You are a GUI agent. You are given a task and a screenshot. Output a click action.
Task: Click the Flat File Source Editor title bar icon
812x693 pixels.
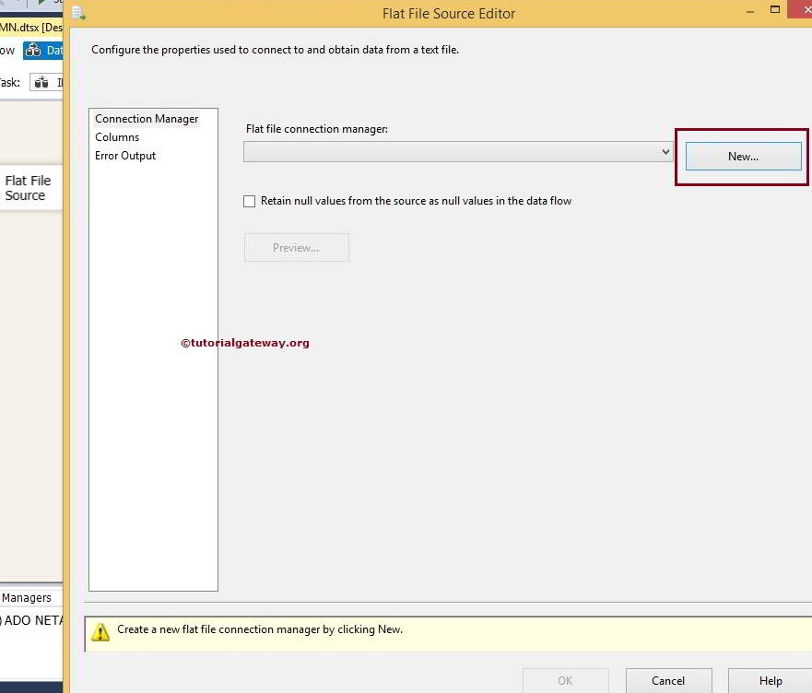tap(78, 12)
